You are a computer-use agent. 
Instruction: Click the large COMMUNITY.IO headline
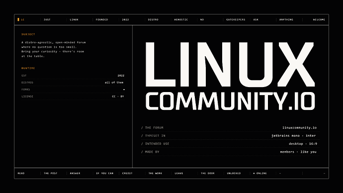[230, 101]
